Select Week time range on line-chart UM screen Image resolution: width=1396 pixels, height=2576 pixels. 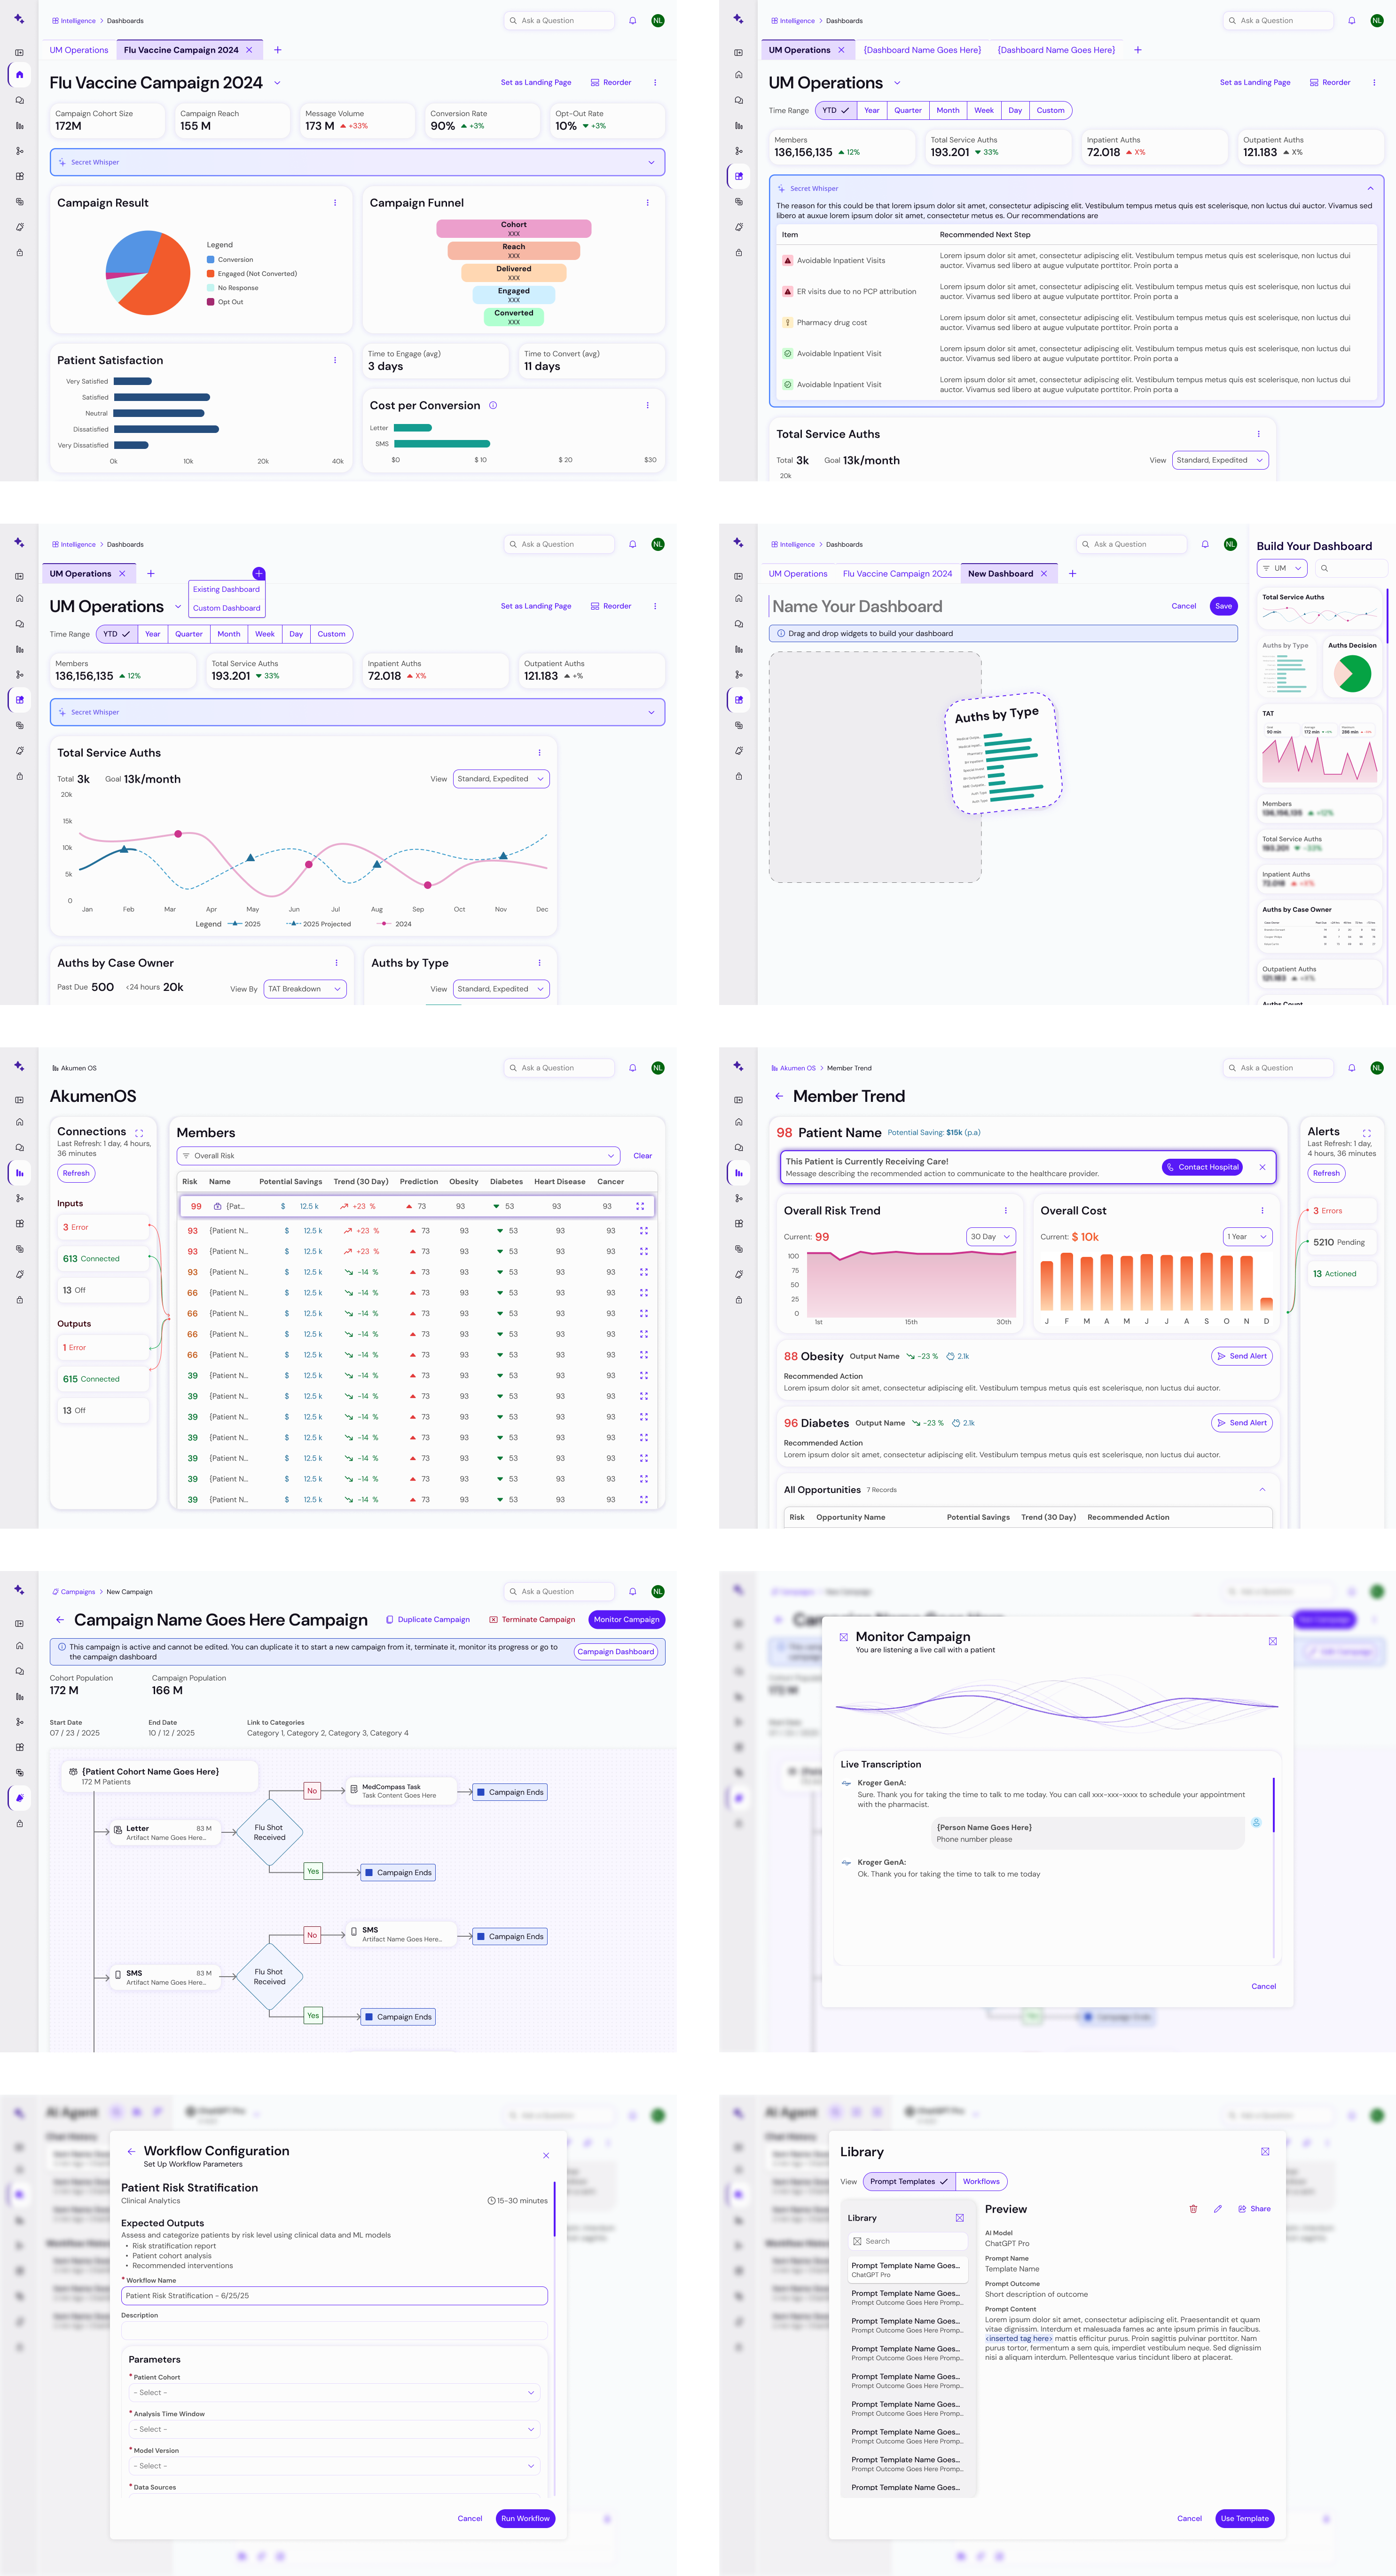[x=265, y=634]
